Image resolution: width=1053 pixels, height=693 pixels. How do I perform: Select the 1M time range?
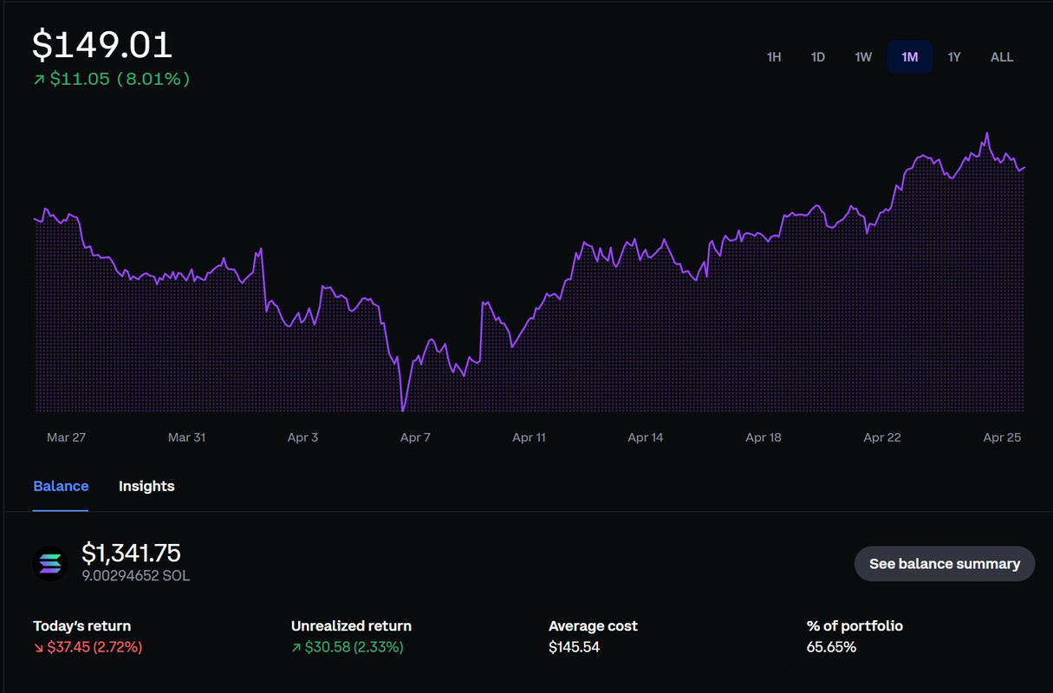pos(909,57)
